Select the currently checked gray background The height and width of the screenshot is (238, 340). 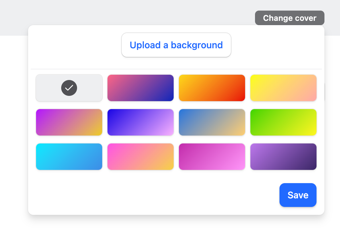(x=69, y=88)
